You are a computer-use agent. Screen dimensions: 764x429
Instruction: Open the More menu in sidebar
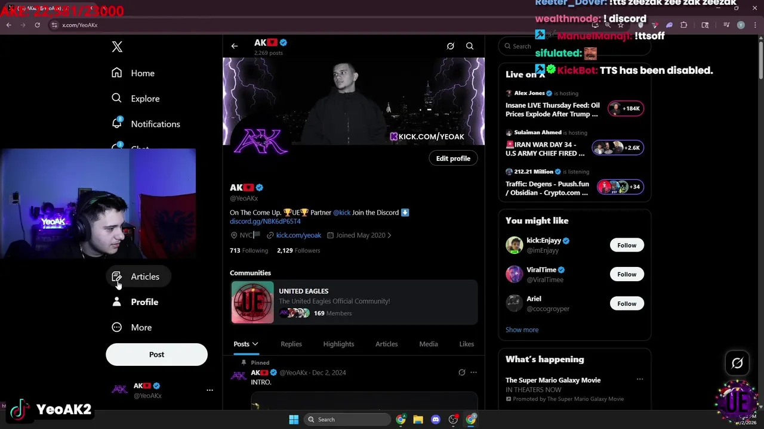132,327
